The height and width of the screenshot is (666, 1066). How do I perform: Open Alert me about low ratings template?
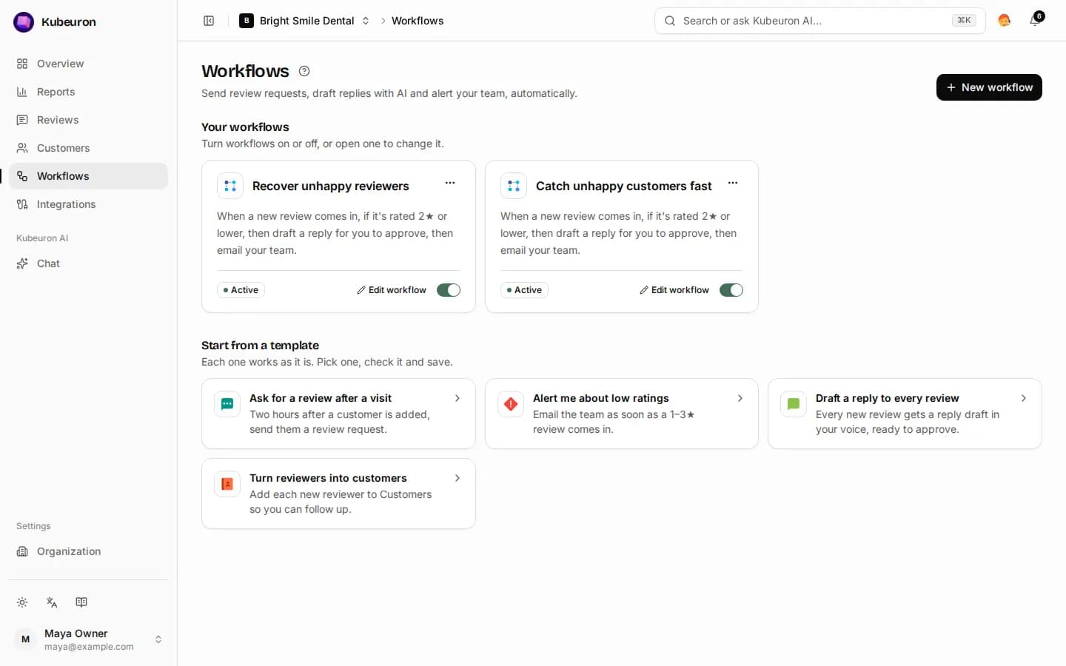tap(622, 414)
